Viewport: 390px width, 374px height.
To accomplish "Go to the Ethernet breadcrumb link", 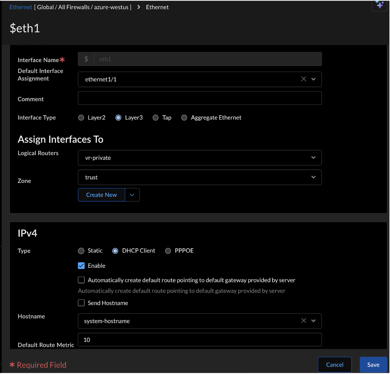I will pyautogui.click(x=21, y=7).
